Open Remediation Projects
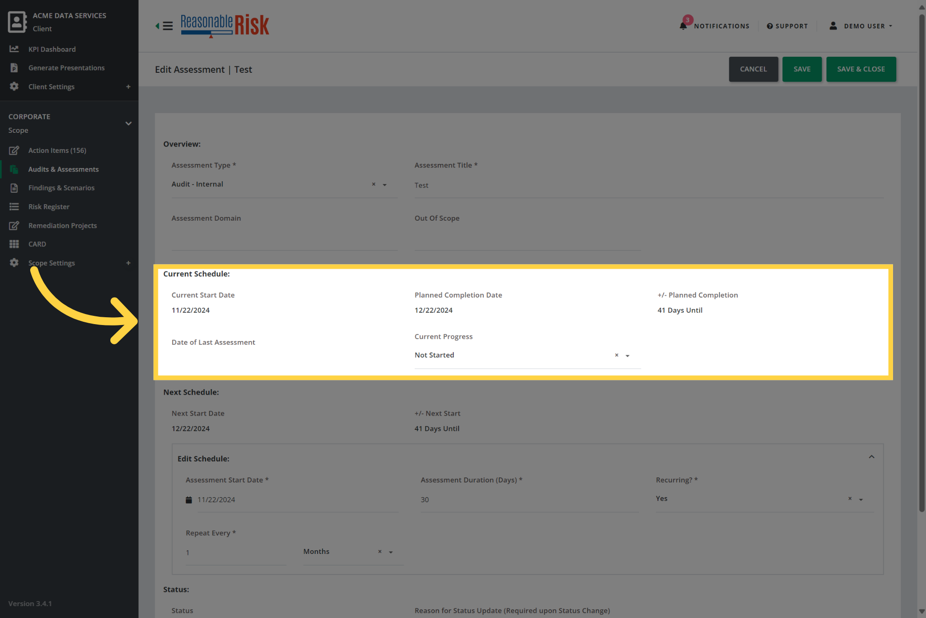The height and width of the screenshot is (618, 926). [x=63, y=226]
